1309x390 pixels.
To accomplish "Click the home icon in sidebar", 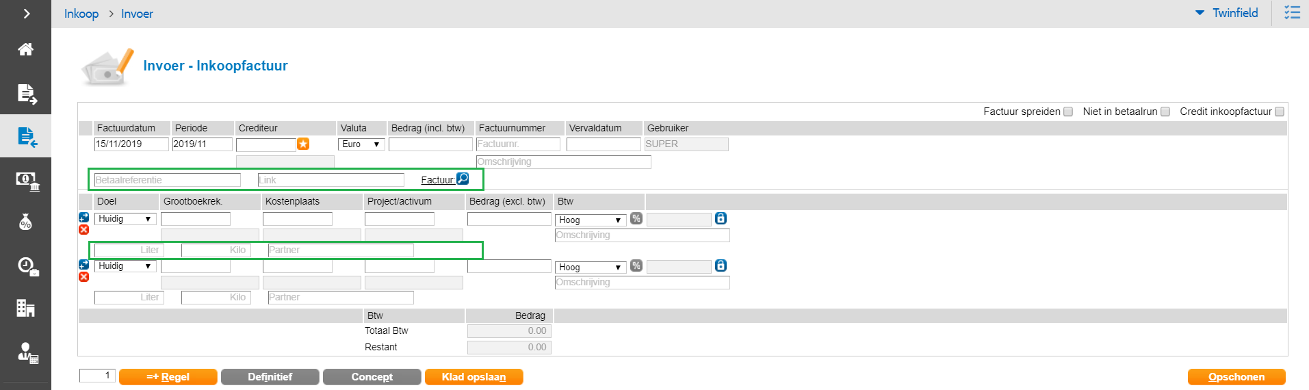I will 25,49.
